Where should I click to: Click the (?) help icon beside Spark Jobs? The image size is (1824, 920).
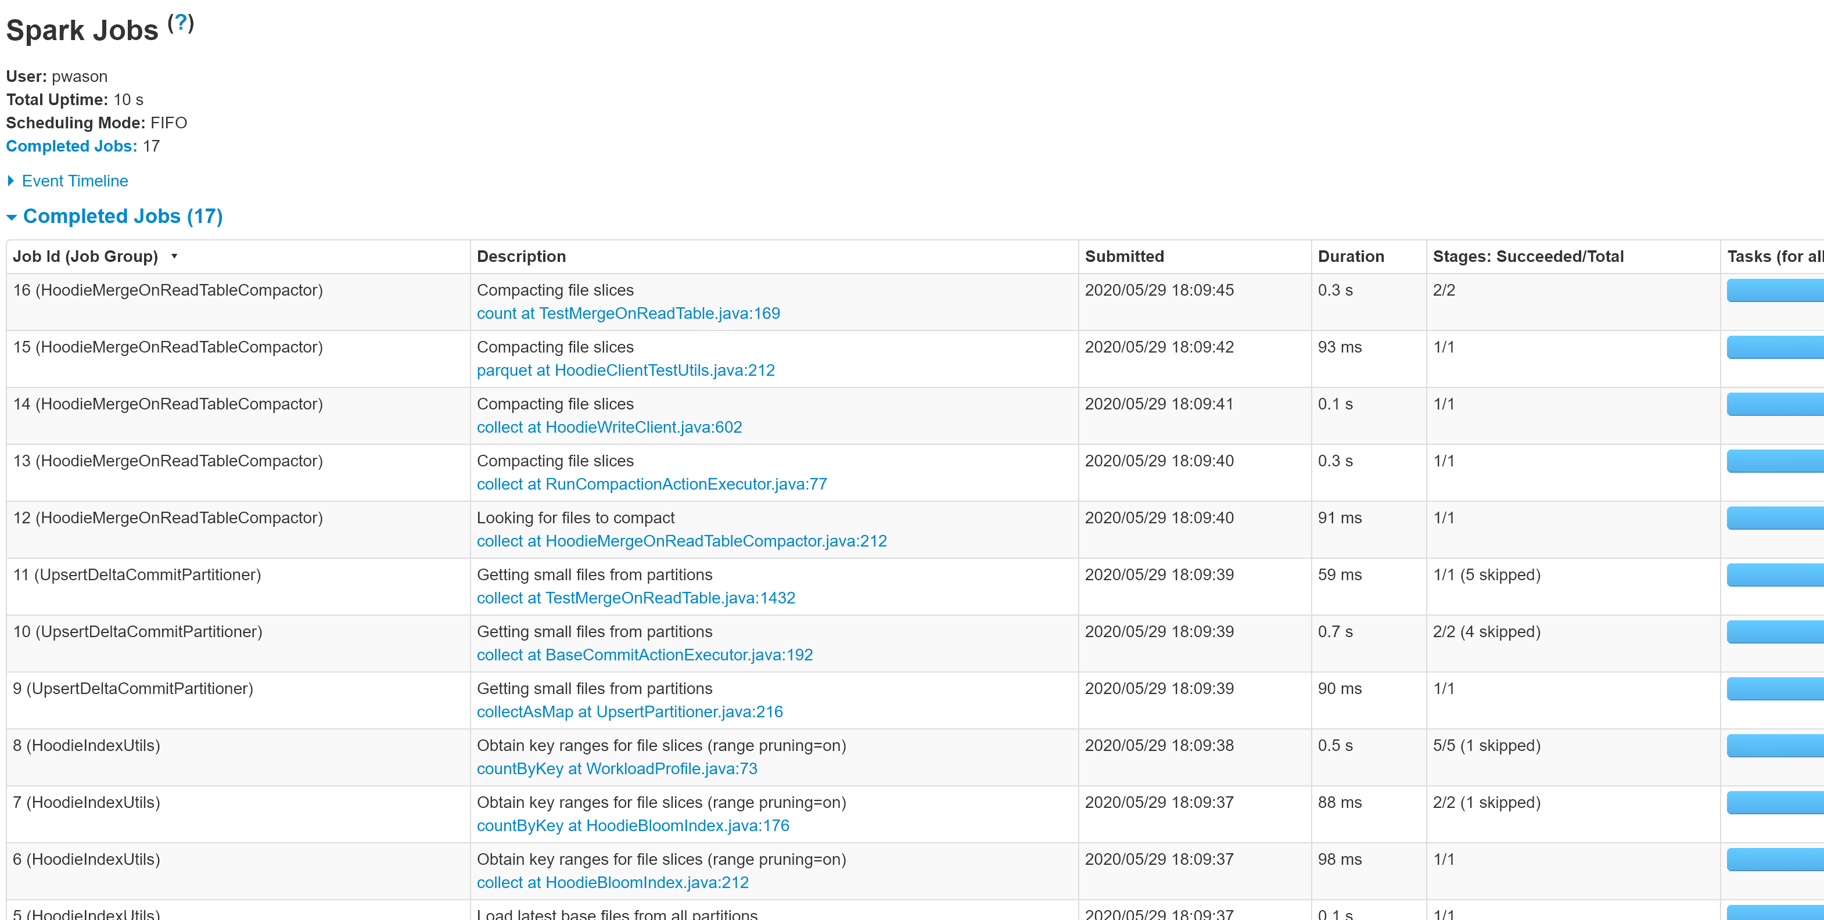coord(181,23)
